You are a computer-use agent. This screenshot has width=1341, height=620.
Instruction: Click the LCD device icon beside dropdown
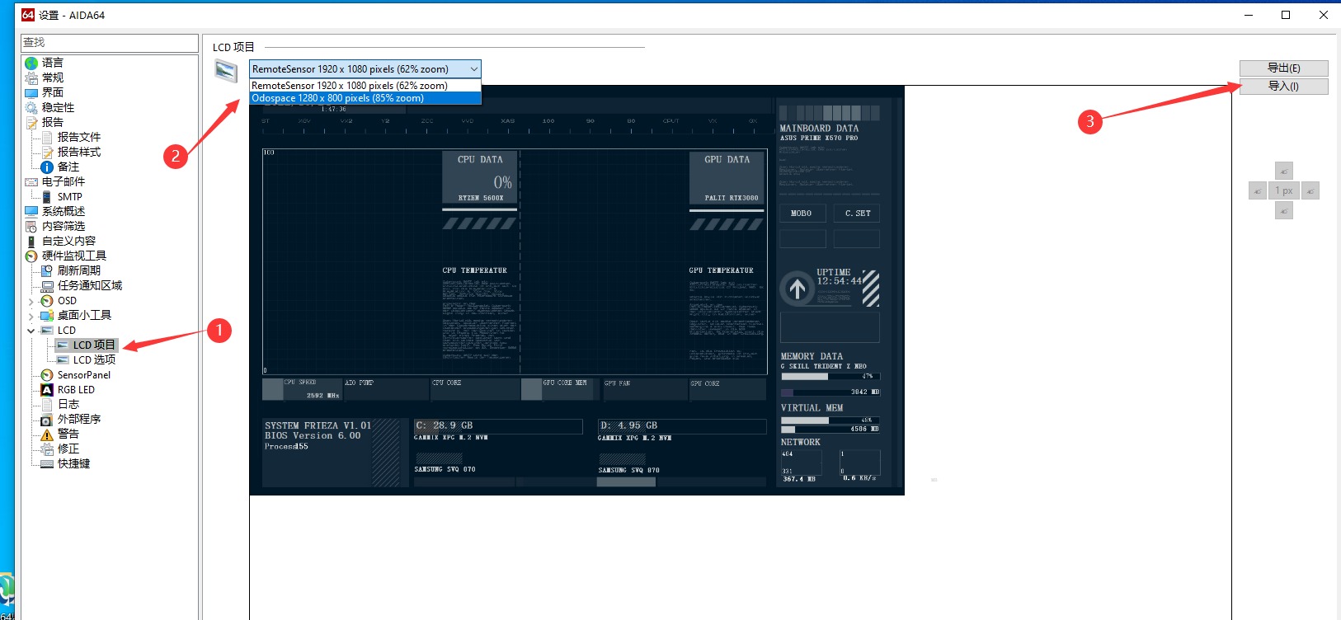(x=226, y=71)
